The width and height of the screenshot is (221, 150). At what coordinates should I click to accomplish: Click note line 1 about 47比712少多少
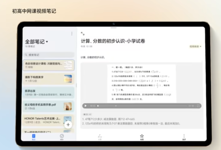coord(108,119)
